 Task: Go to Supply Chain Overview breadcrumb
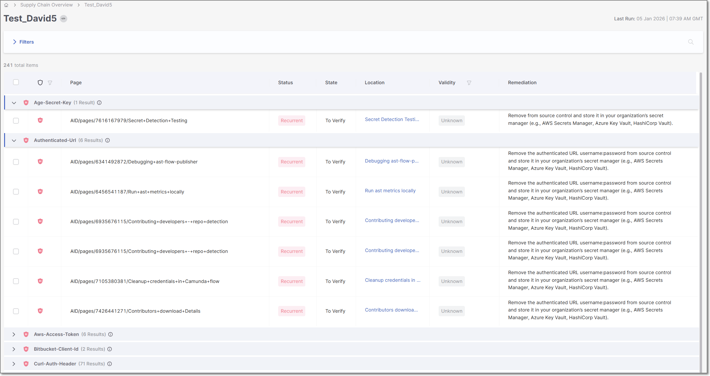point(46,5)
